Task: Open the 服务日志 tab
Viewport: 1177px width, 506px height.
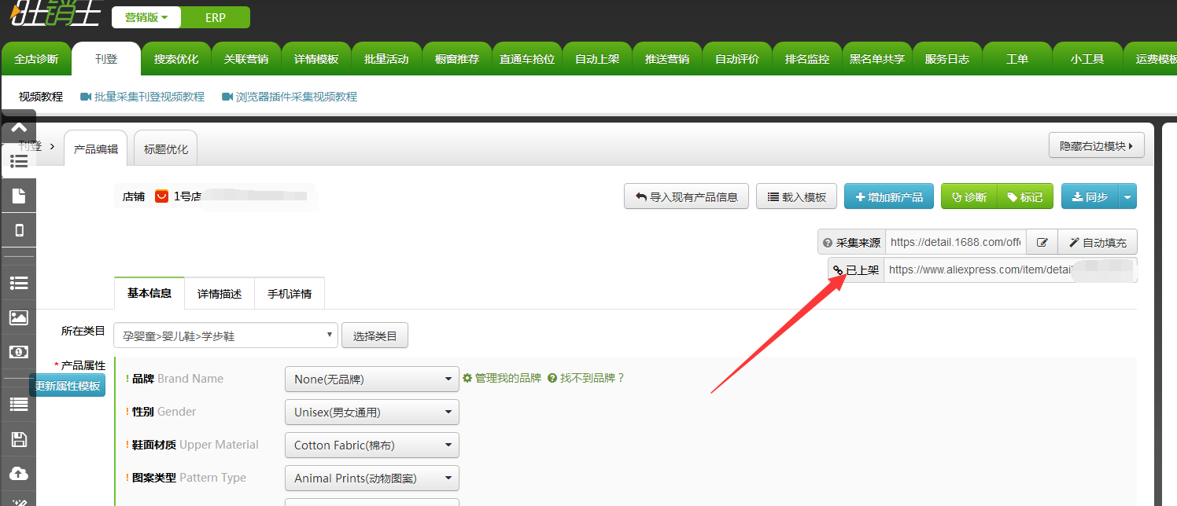Action: point(947,59)
